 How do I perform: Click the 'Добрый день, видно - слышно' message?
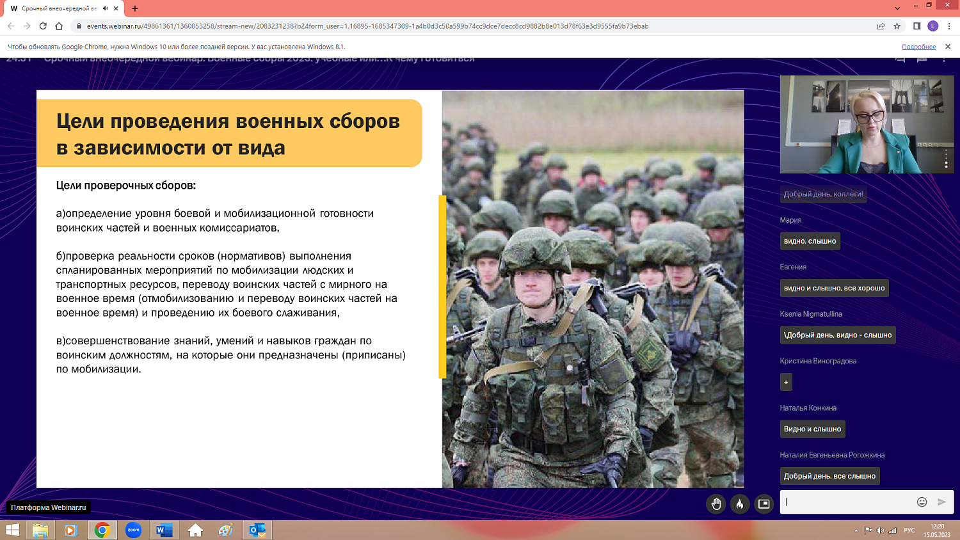838,335
